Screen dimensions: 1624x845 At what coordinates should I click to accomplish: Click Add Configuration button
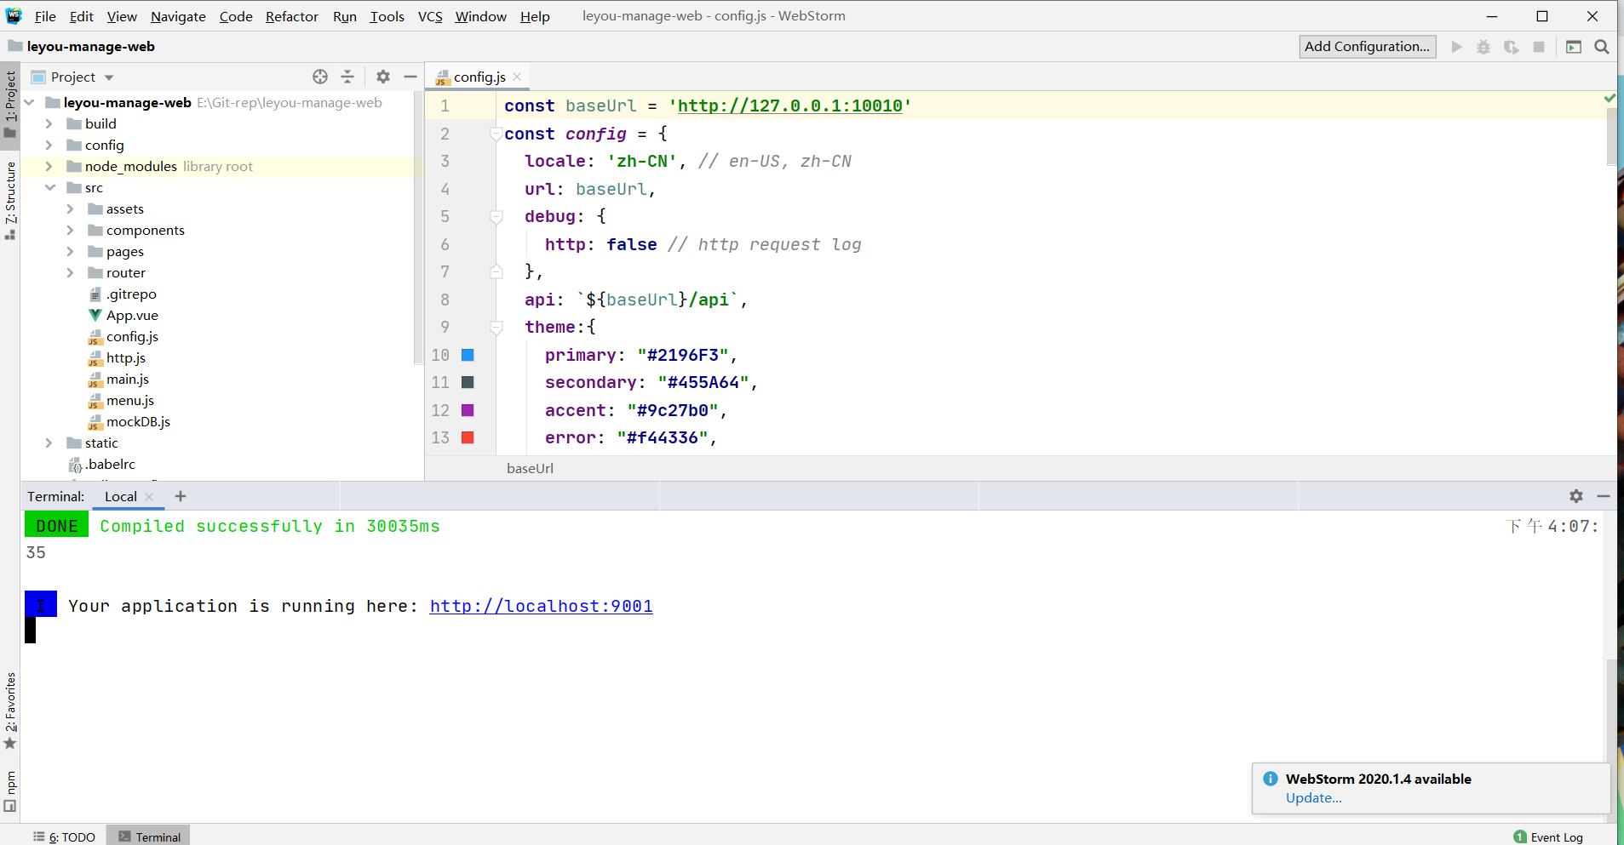(1368, 47)
